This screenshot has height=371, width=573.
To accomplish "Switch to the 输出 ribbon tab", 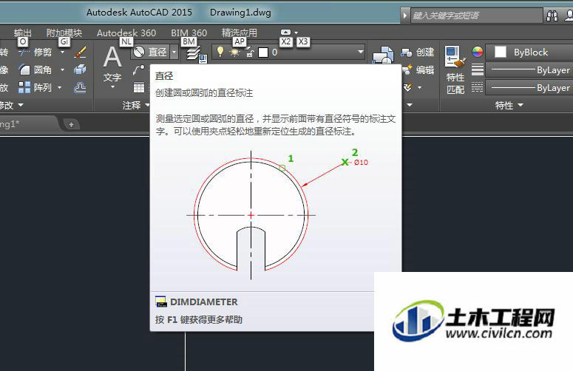I will click(23, 33).
